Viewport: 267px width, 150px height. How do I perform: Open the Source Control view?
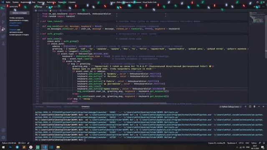[3, 22]
